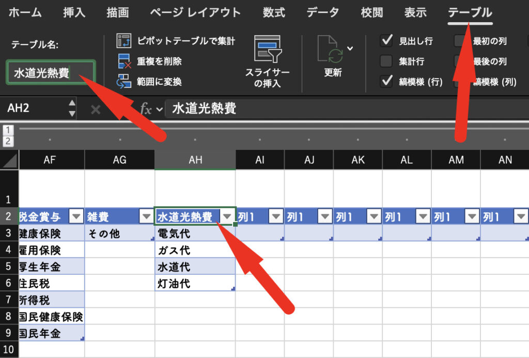529x358 pixels.
Task: Click the Convert to Range (範囲に変換) icon
Action: click(124, 81)
